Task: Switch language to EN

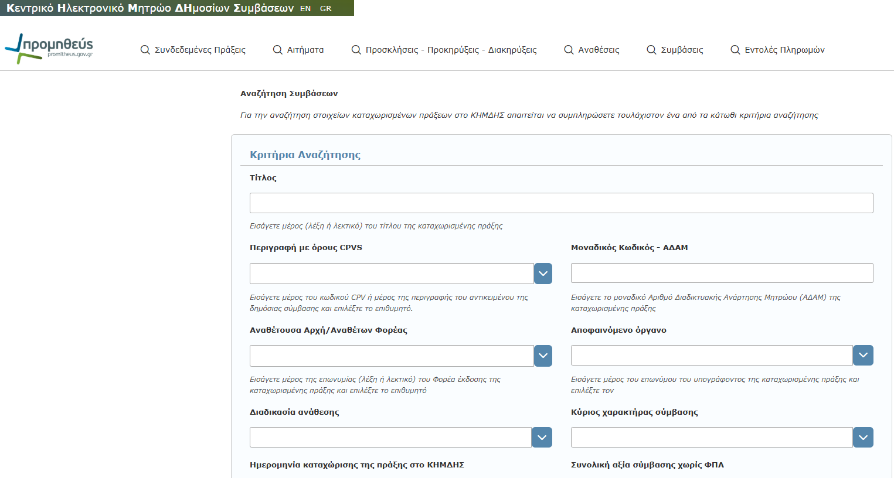Action: point(305,8)
